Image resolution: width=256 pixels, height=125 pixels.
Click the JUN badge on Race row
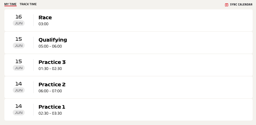tap(19, 23)
